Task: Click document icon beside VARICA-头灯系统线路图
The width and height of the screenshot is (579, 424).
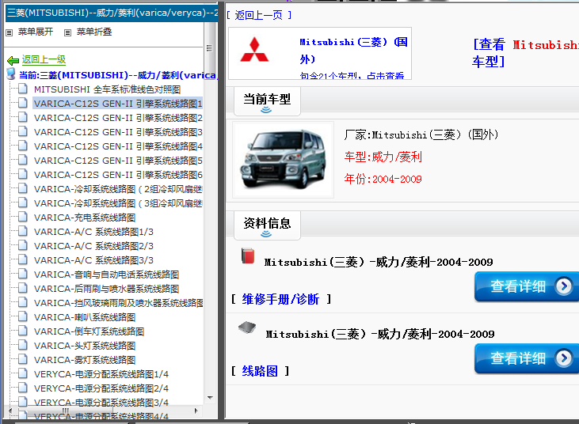Action: coord(23,345)
